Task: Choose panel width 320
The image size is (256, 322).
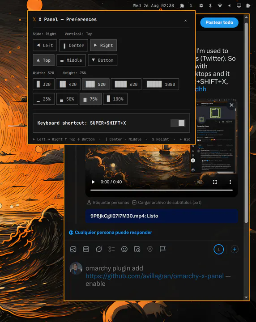Action: 43,84
